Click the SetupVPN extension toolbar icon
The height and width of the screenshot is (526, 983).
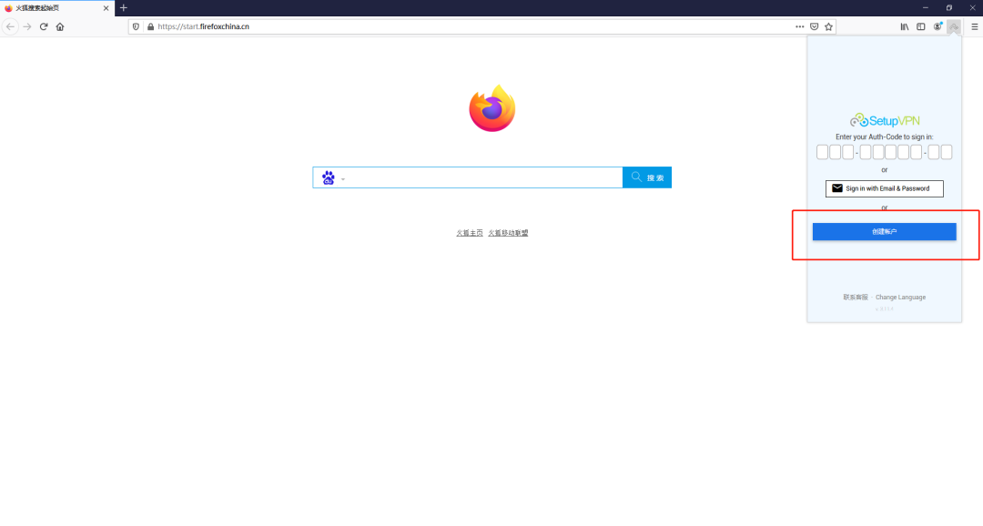pos(953,26)
